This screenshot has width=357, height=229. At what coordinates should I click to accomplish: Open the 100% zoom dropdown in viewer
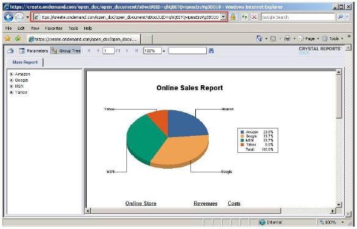(164, 51)
